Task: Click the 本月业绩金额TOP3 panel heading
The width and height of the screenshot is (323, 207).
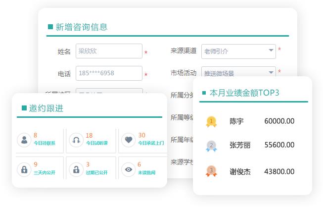Action: pyautogui.click(x=244, y=93)
